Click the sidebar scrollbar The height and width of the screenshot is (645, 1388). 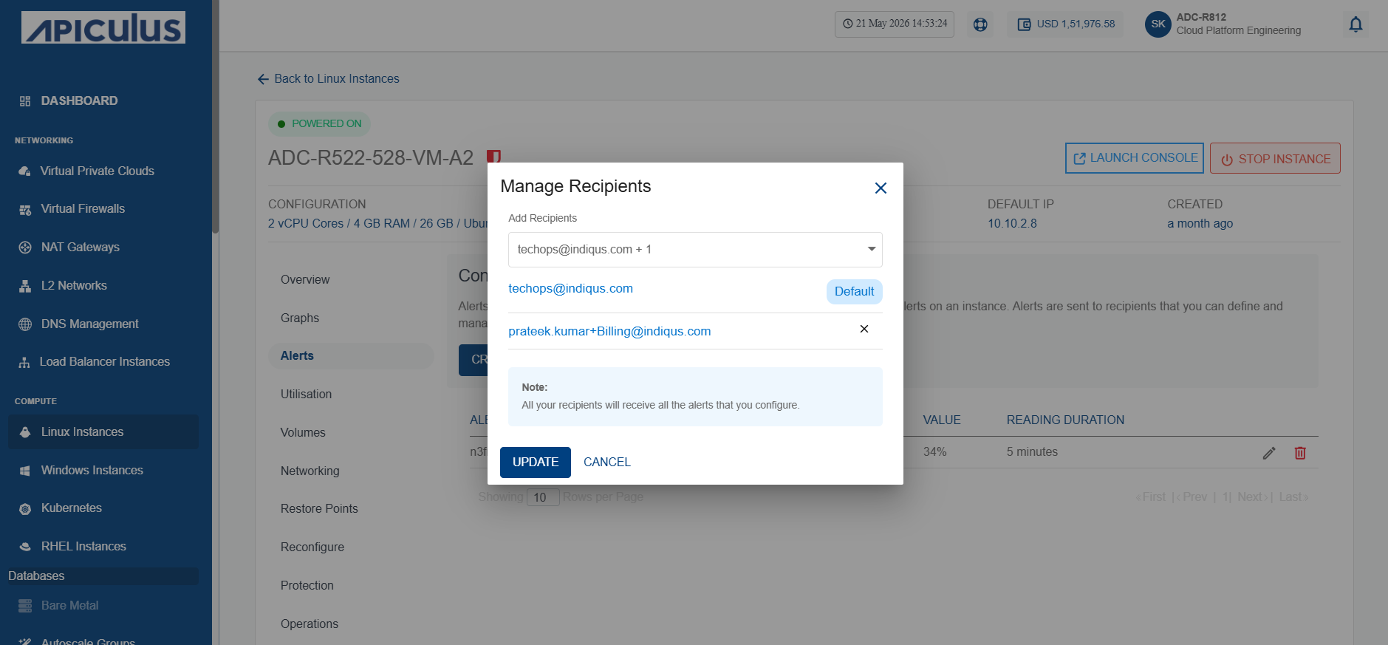[216, 118]
